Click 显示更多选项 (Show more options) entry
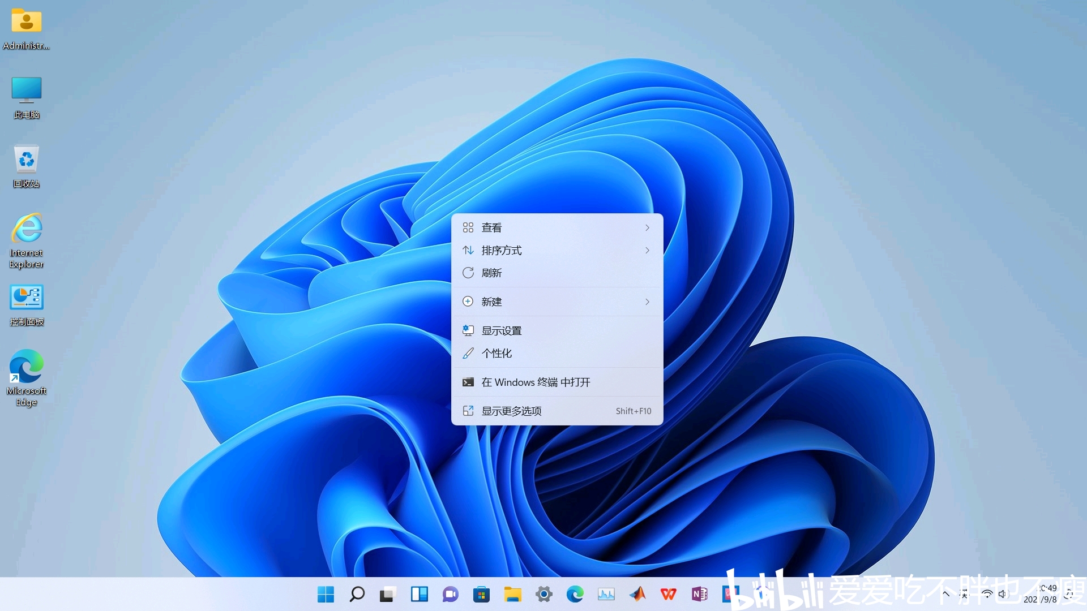Image resolution: width=1087 pixels, height=611 pixels. [557, 411]
